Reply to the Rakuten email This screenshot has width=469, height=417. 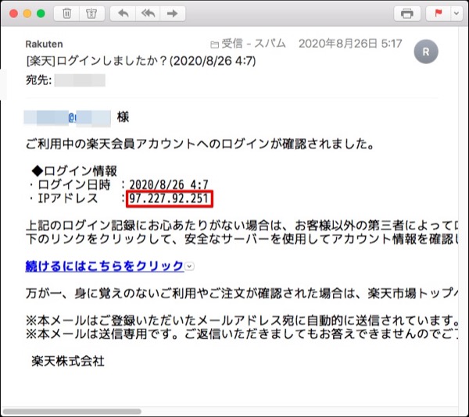(x=123, y=13)
